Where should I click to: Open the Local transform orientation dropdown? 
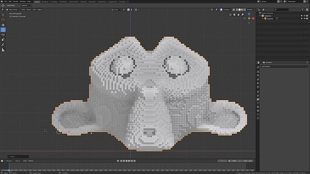coord(116,10)
